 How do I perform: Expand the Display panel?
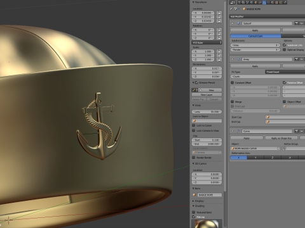(193, 201)
